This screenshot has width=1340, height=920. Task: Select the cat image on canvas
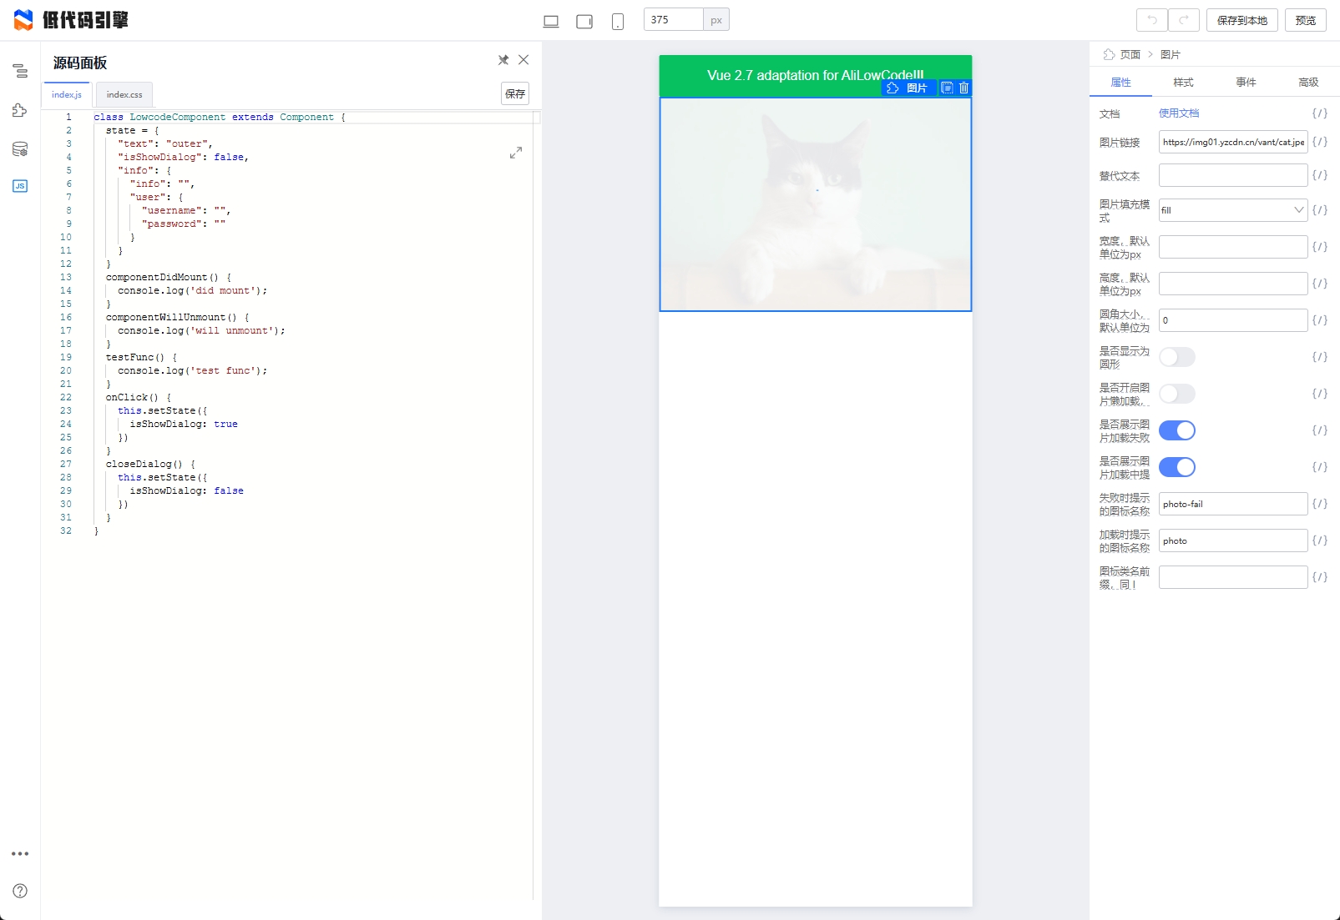point(816,204)
